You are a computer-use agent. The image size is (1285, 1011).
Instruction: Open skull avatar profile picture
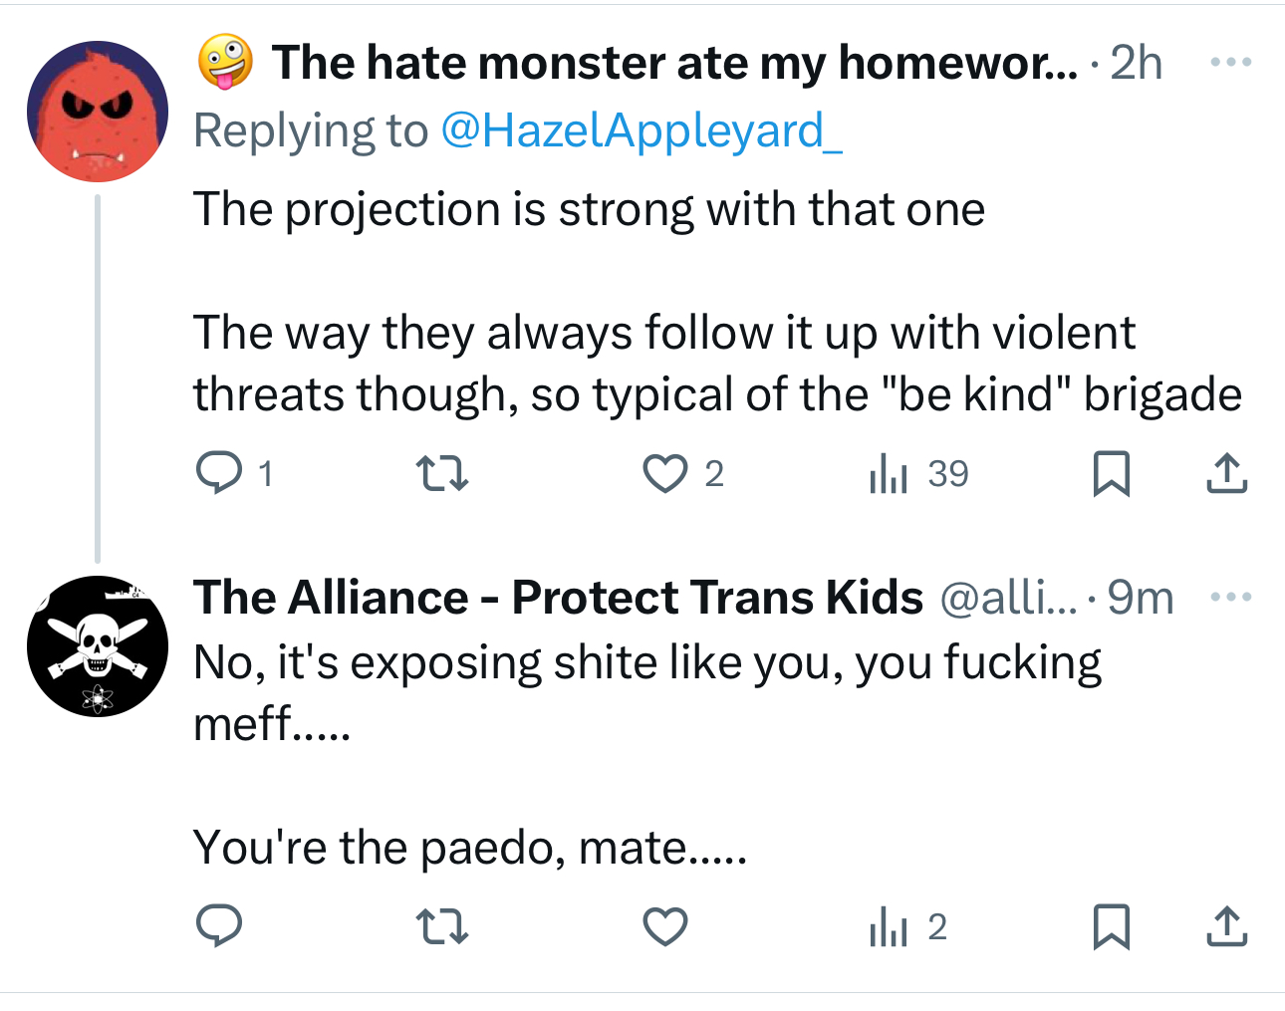click(x=98, y=645)
